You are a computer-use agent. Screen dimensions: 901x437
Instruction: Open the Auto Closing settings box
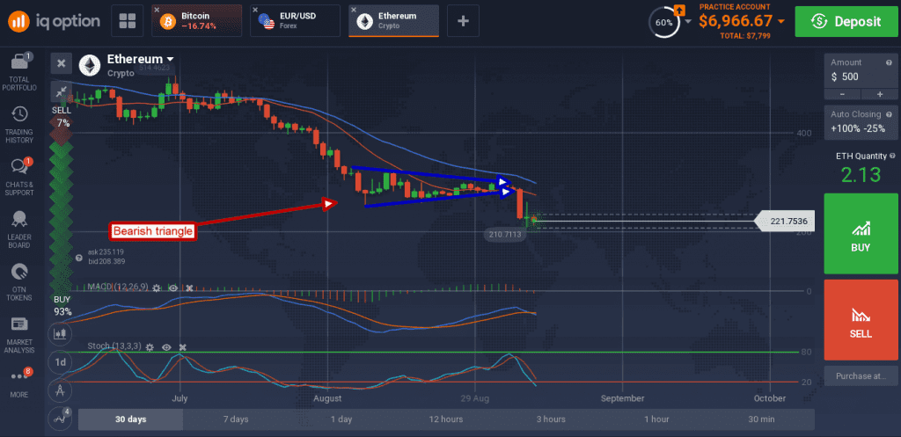[861, 121]
